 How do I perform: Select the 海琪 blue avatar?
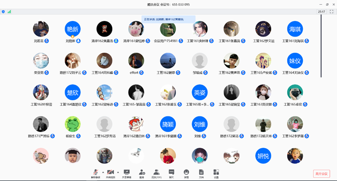295,29
